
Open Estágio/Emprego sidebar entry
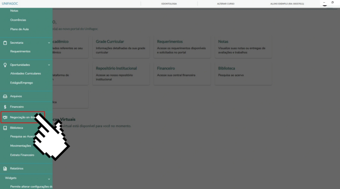click(x=22, y=83)
